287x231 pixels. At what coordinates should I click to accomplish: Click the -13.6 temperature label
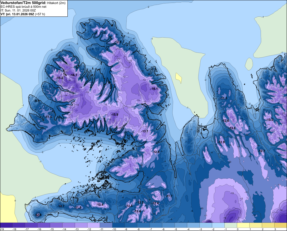click(232, 128)
